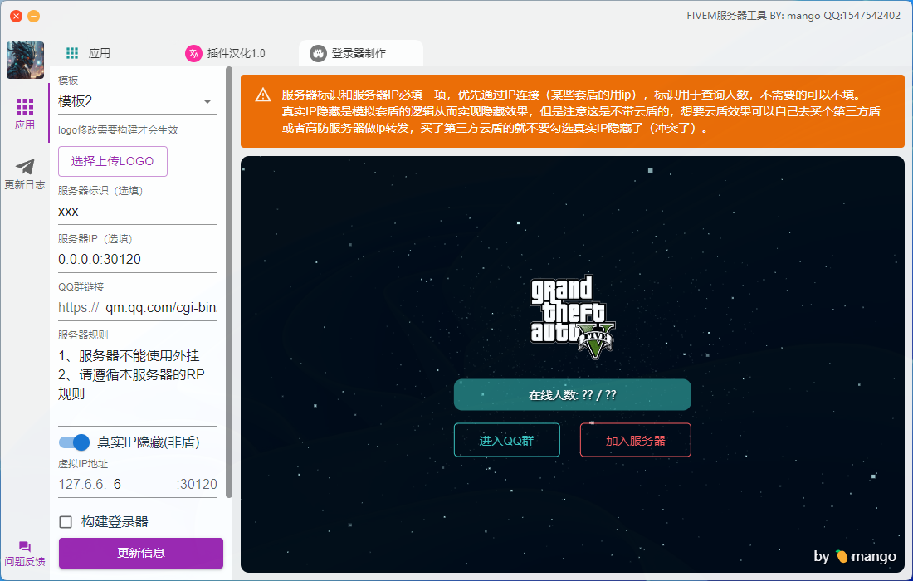Click the warning triangle icon in orange banner
This screenshot has height=581, width=913.
[x=263, y=95]
